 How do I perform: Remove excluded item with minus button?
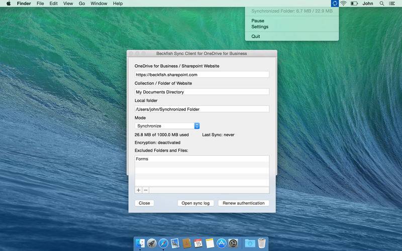pos(146,190)
